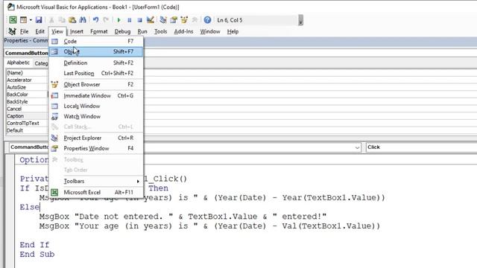Click the Toolbox toolbar icon
This screenshot has width=477, height=268.
pos(195,20)
